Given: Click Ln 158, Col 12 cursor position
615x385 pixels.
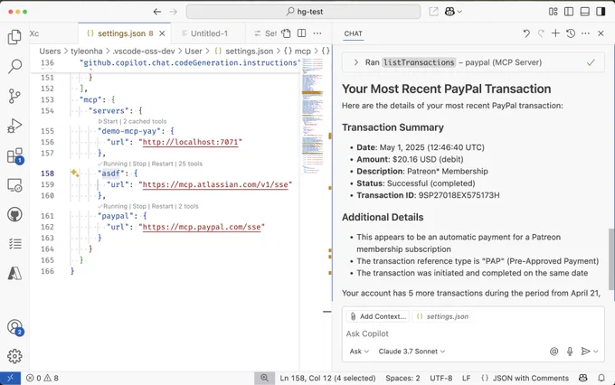Looking at the screenshot, I should (327, 378).
